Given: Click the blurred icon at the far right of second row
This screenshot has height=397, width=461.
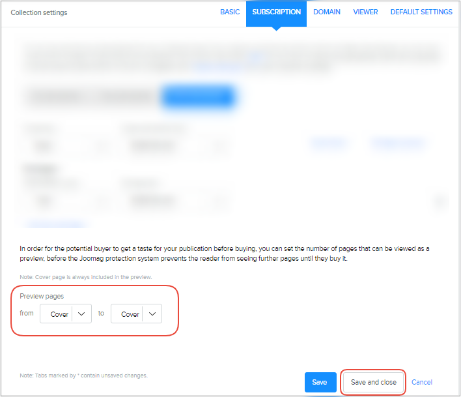Looking at the screenshot, I should [x=440, y=202].
